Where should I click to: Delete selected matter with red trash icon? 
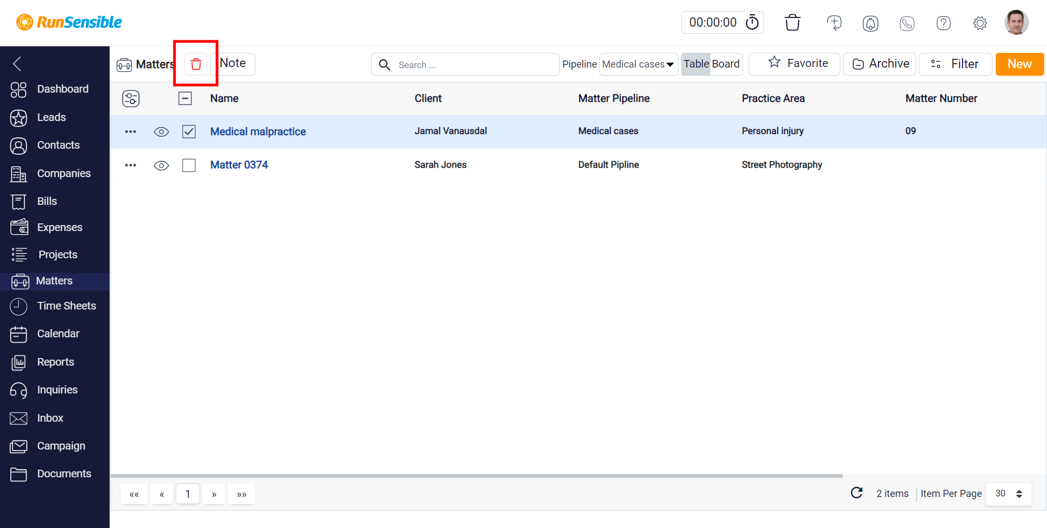coord(196,64)
